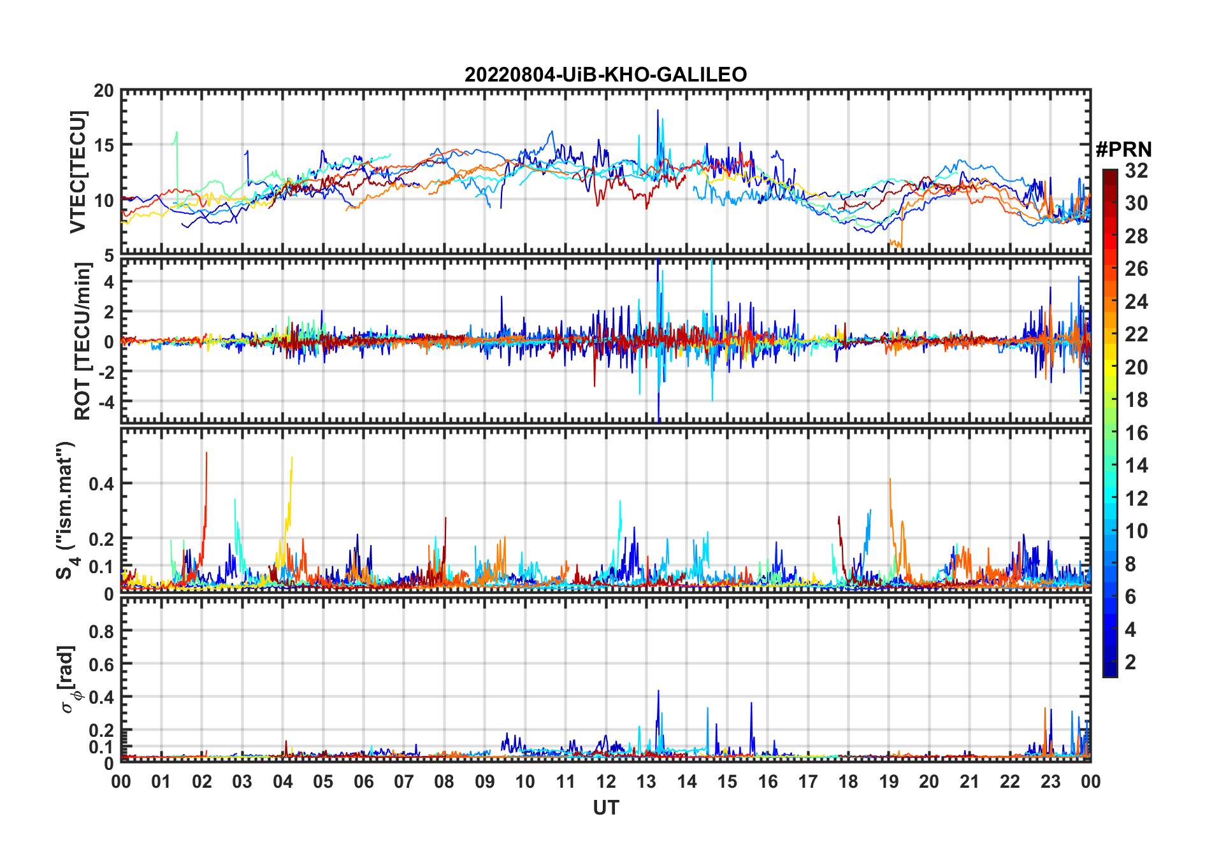The width and height of the screenshot is (1212, 847).
Task: Click x-axis tick label 18
Action: click(848, 781)
